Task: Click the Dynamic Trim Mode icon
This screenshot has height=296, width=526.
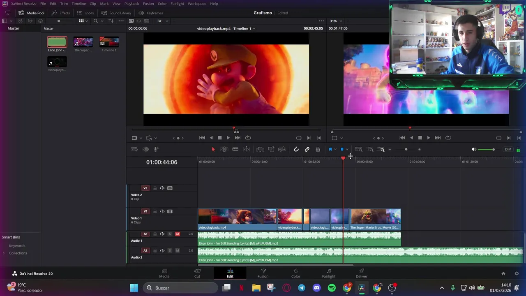Action: (x=247, y=149)
